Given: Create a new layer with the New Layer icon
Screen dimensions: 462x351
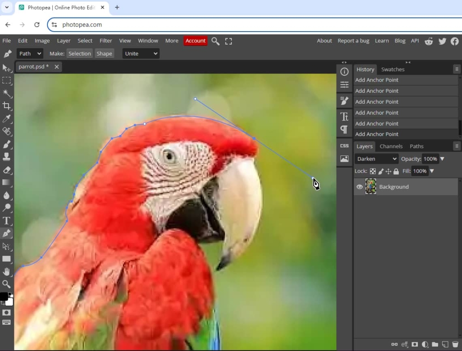Looking at the screenshot, I should pos(445,345).
